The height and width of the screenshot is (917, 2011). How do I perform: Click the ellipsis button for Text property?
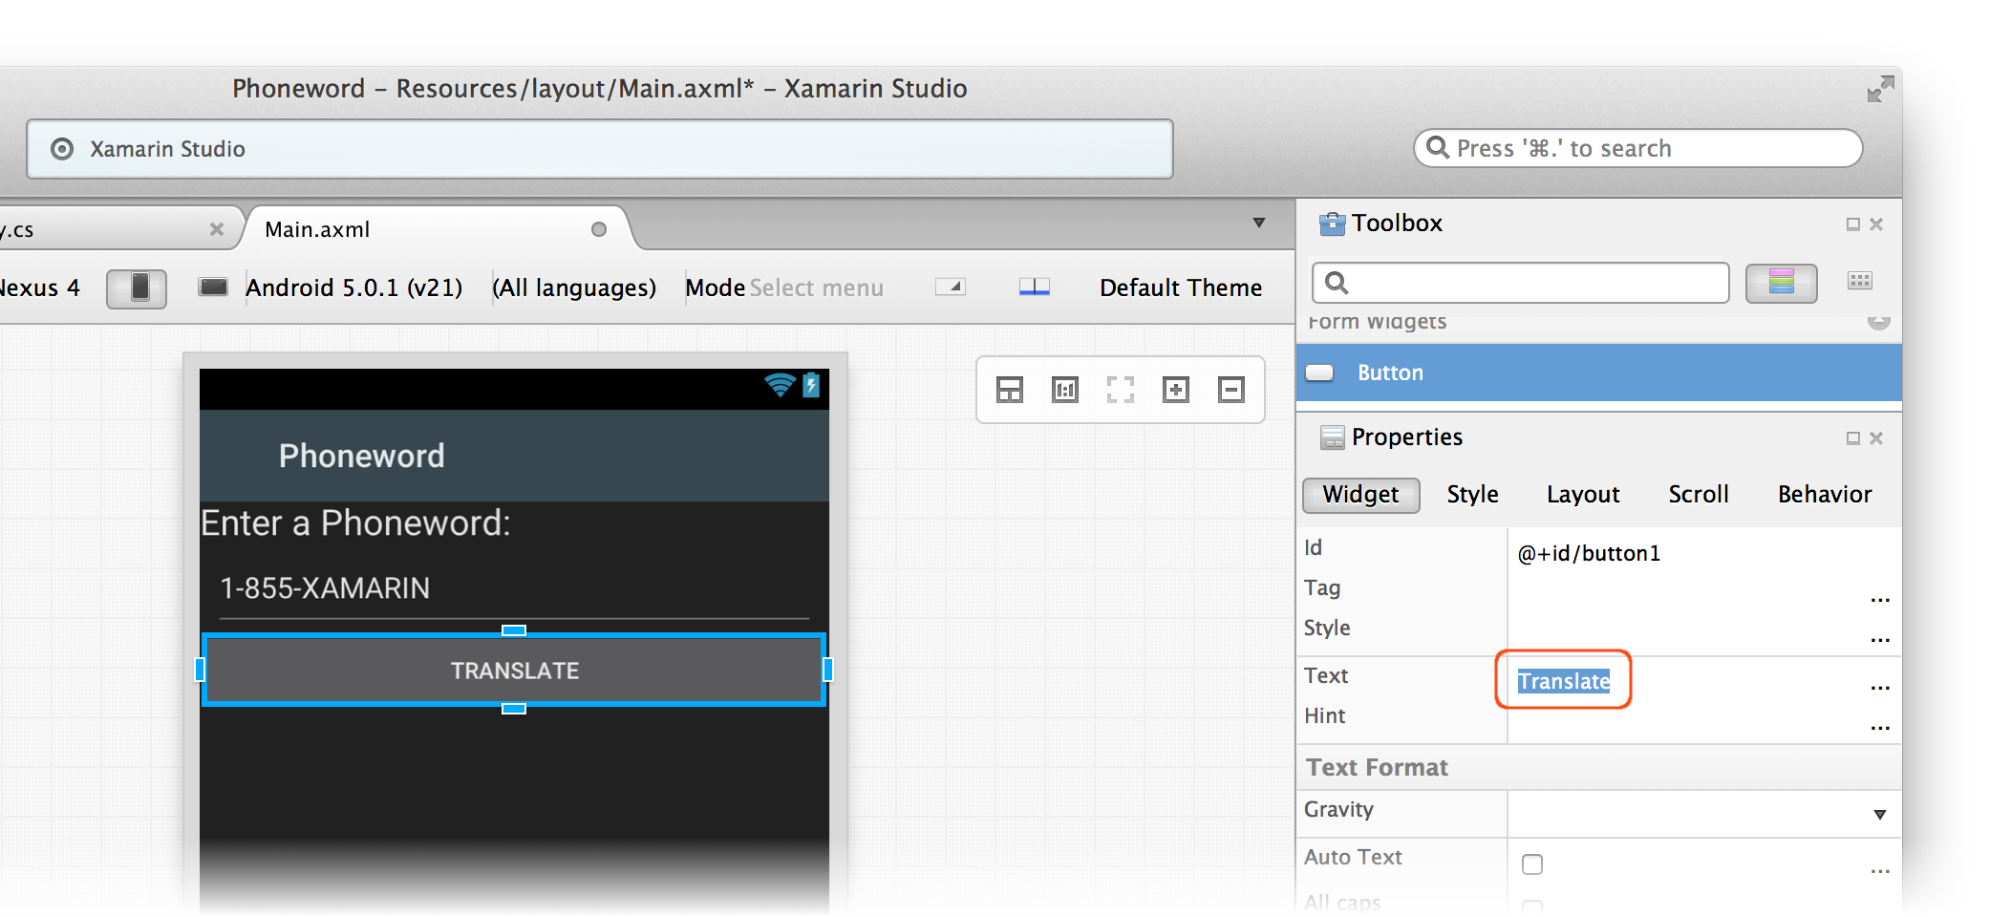coord(1879,687)
